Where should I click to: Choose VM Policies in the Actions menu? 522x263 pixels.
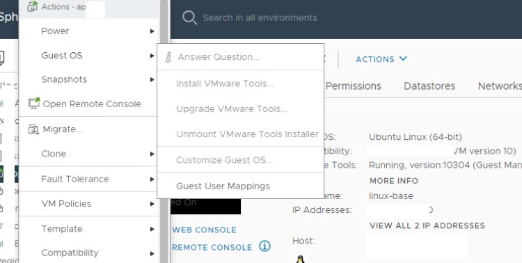(88, 204)
